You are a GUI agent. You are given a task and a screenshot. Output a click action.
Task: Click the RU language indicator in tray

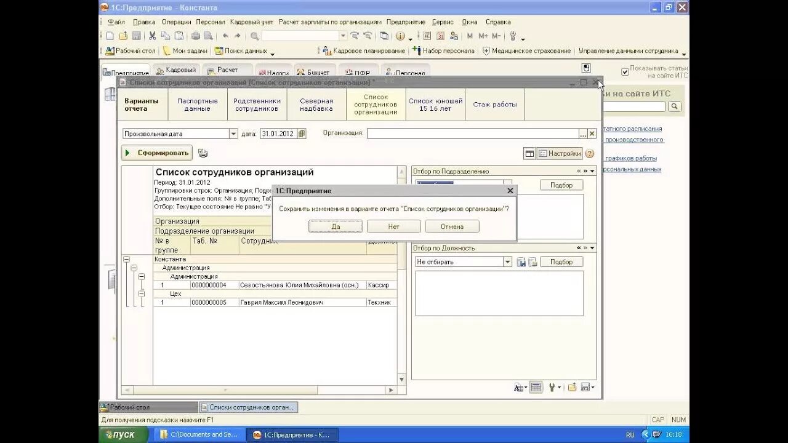(630, 435)
